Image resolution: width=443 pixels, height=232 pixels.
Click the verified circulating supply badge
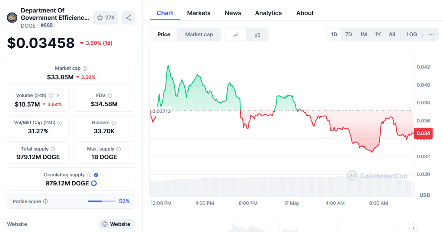point(96,175)
